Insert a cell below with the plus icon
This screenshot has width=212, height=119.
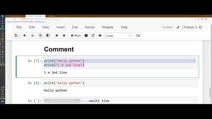25,36
